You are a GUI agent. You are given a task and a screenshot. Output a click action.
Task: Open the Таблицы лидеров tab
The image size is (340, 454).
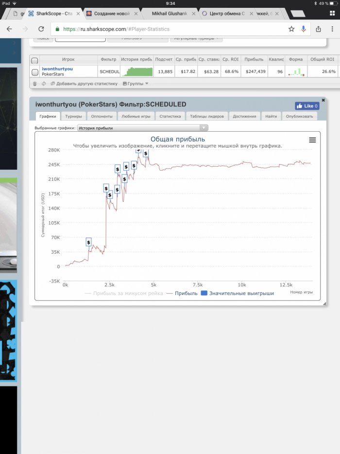coord(207,116)
